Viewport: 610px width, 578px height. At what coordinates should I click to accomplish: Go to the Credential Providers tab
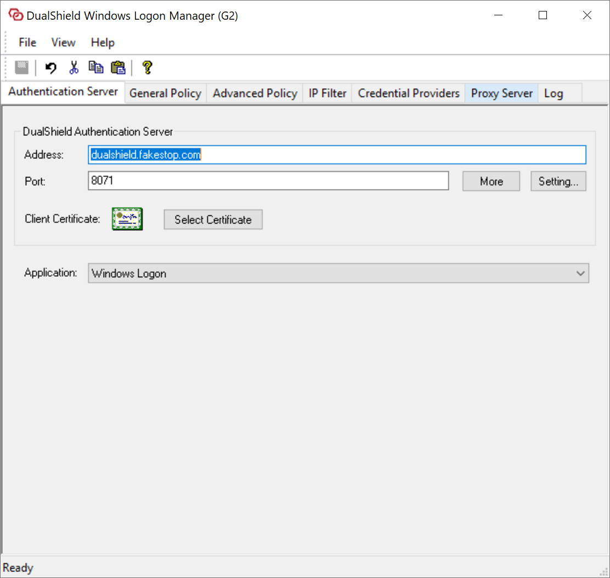click(x=409, y=94)
